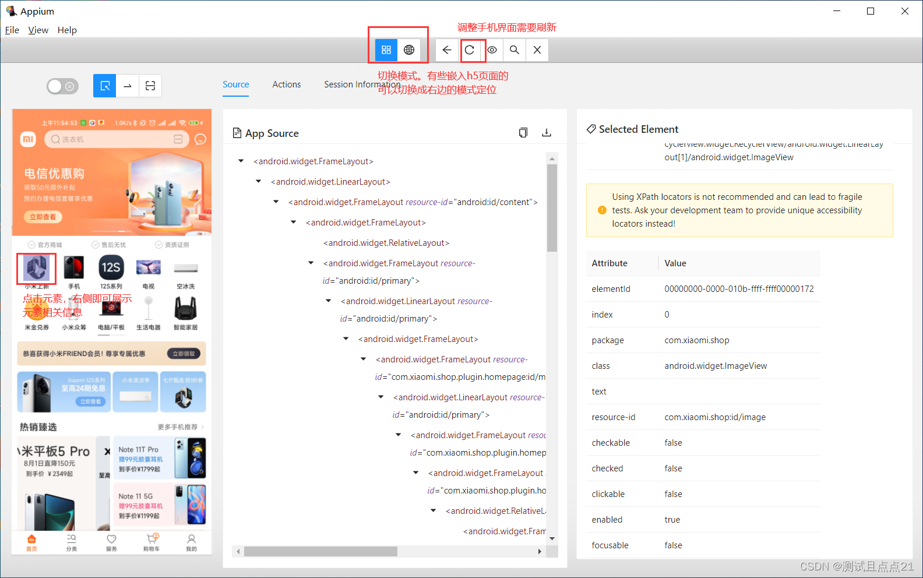
Task: Click the resource-id value com.xiaomi.shop:id/image
Action: point(715,417)
